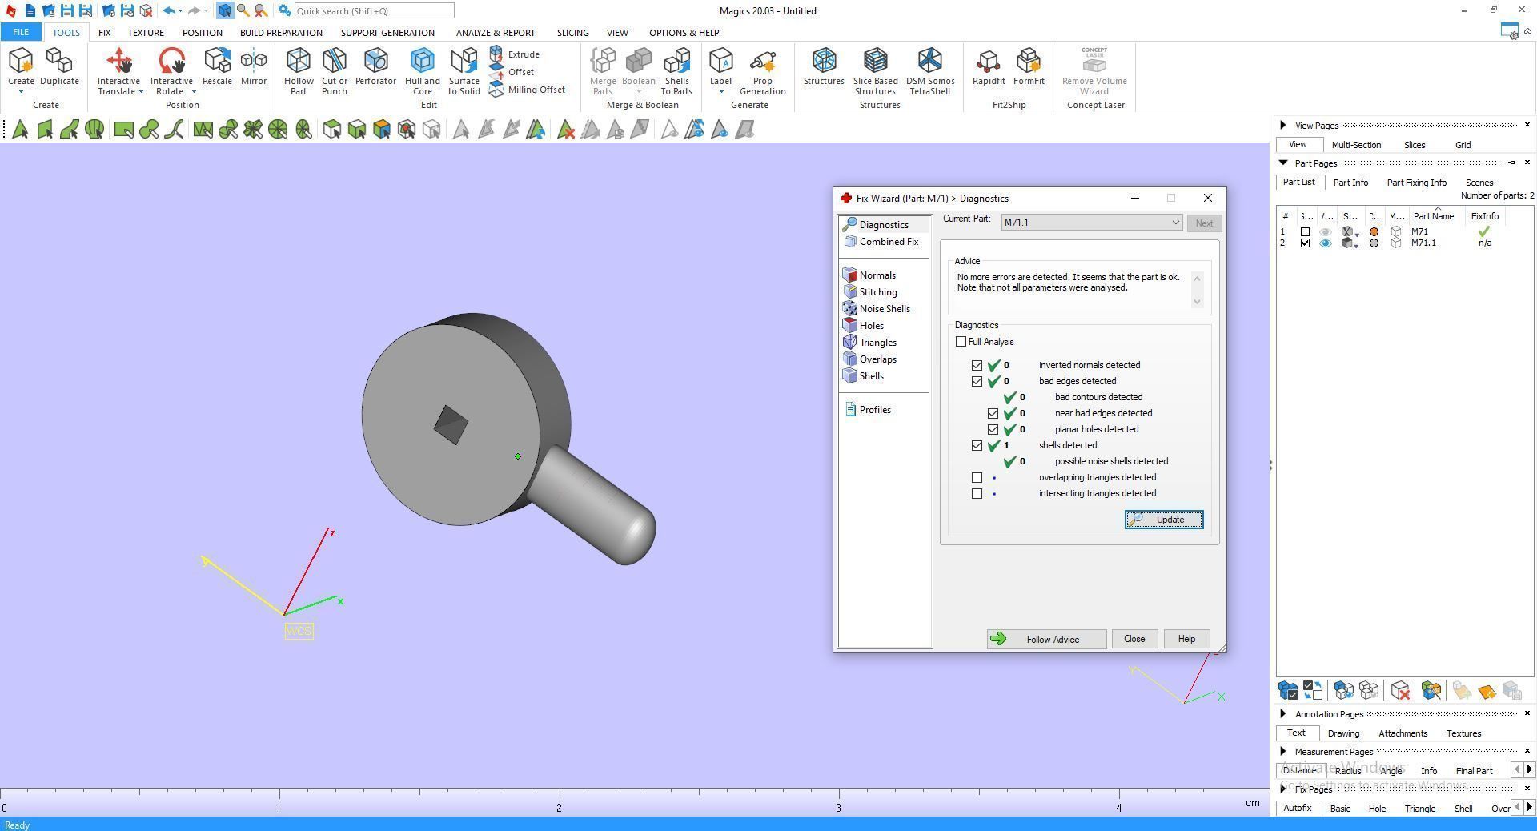This screenshot has height=831, width=1537.
Task: Click the Quick search field
Action: click(374, 11)
